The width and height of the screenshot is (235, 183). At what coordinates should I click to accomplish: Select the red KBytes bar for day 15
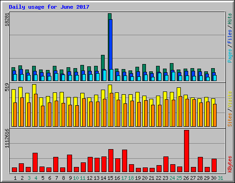(x=111, y=161)
